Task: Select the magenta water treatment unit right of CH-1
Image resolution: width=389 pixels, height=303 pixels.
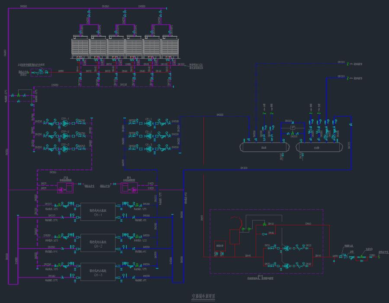Action: click(129, 188)
